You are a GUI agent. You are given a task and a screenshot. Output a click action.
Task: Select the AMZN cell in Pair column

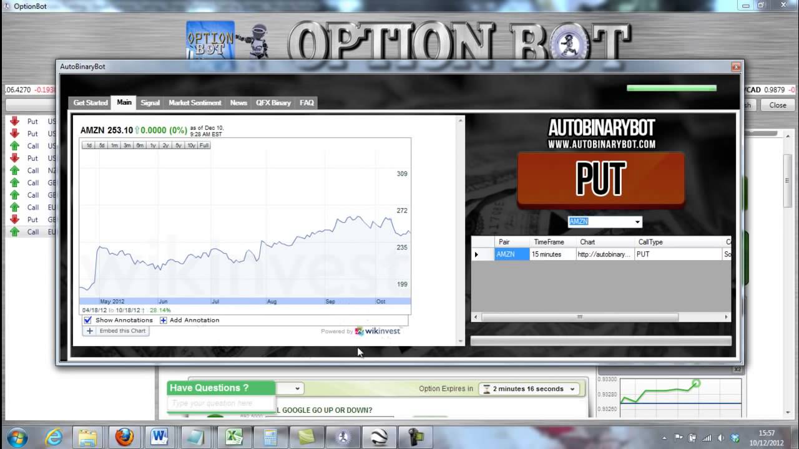(x=512, y=254)
